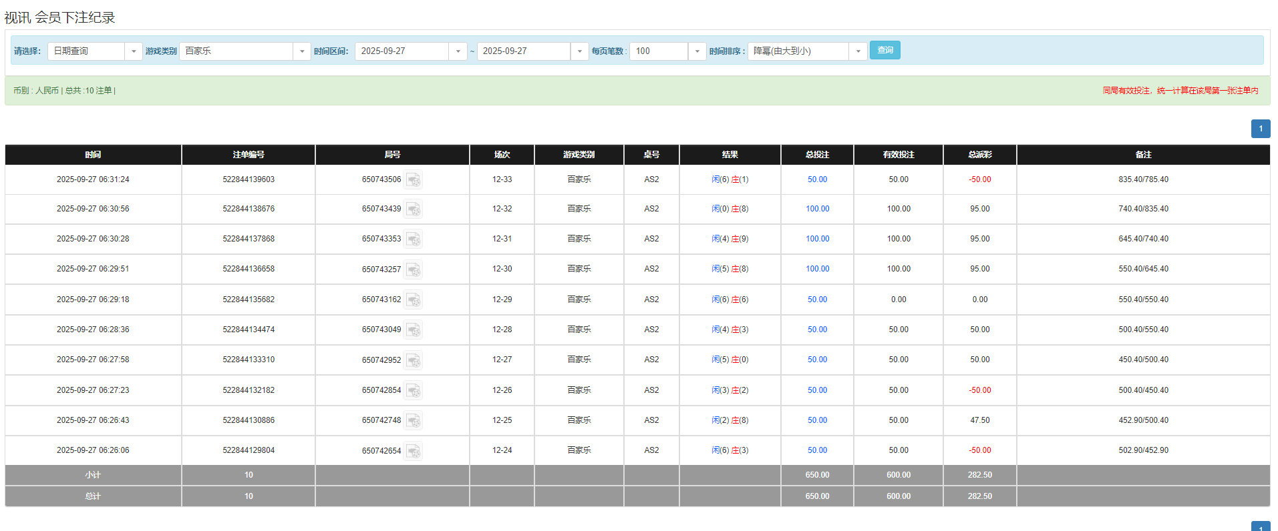Open the 每页笔数 dropdown showing 100
Viewport: 1278px width, 531px height.
[667, 51]
